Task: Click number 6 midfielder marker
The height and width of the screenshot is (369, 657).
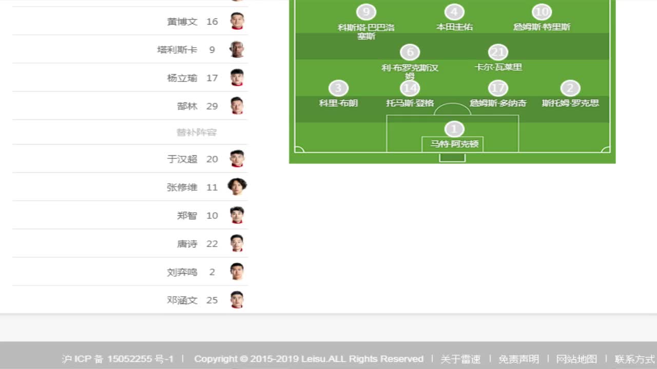Action: point(410,52)
